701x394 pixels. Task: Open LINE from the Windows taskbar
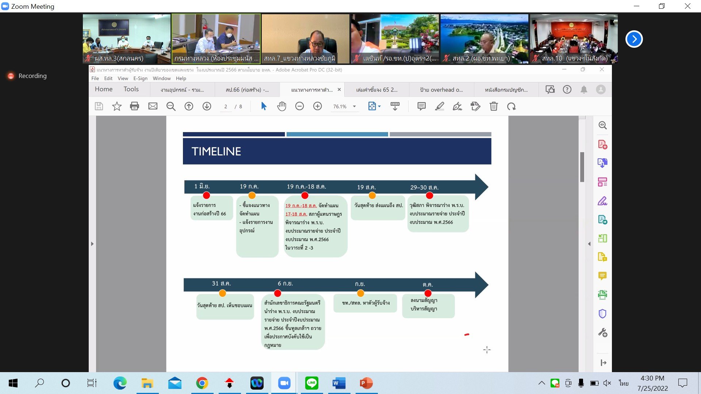tap(311, 383)
